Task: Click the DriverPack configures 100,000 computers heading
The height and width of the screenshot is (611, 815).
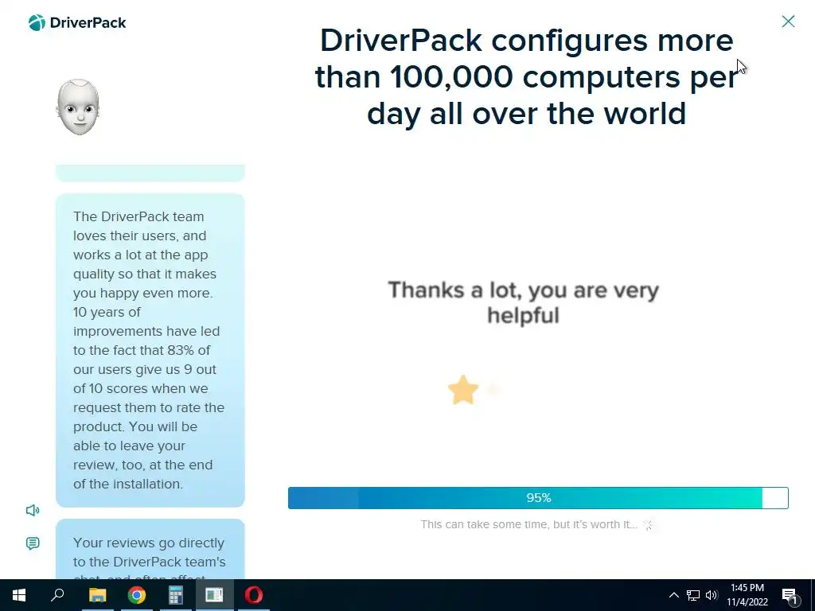Action: pyautogui.click(x=526, y=77)
